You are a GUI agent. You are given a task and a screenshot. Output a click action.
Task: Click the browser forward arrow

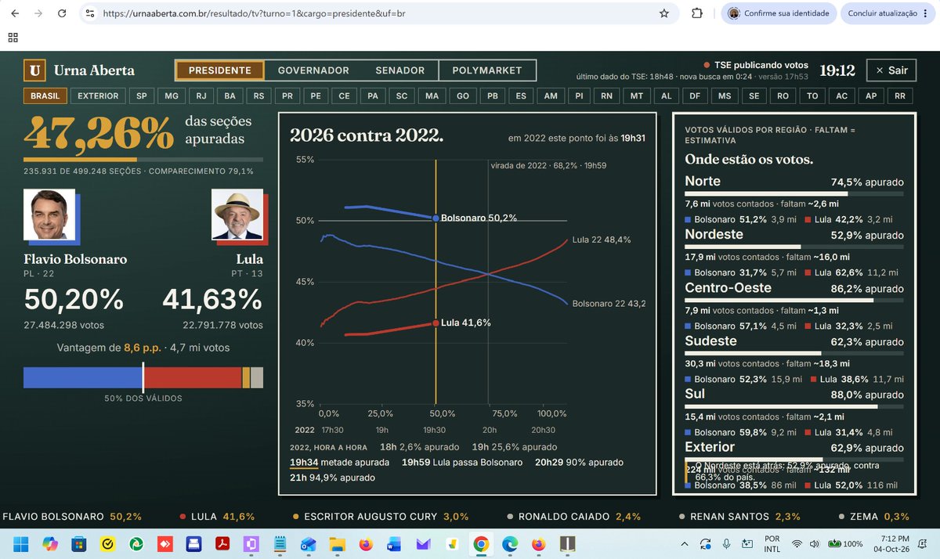click(38, 13)
